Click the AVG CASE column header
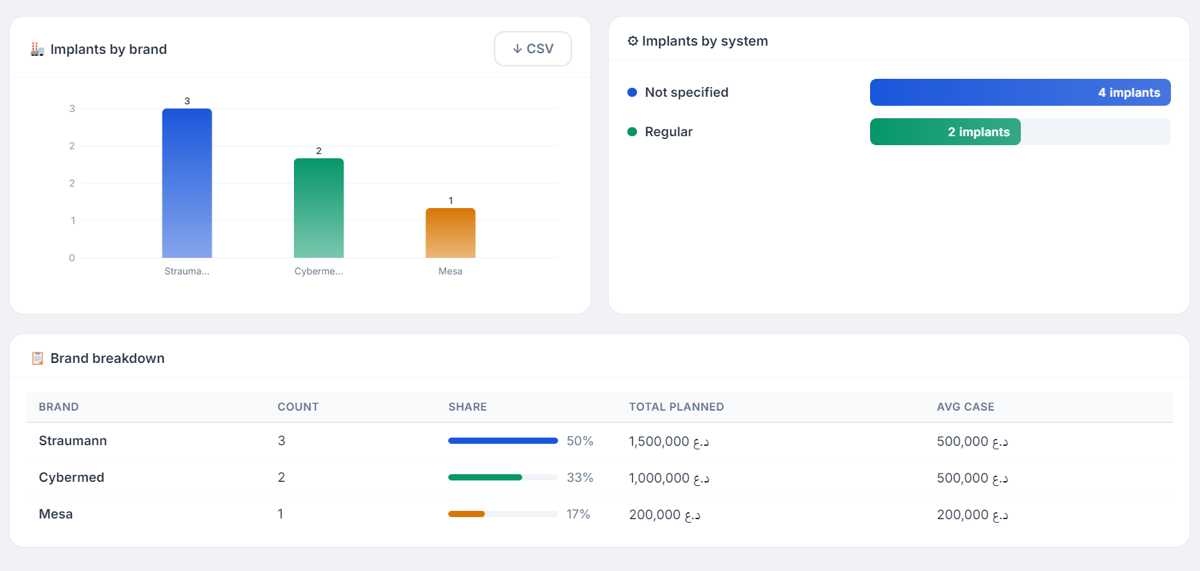 (x=966, y=407)
